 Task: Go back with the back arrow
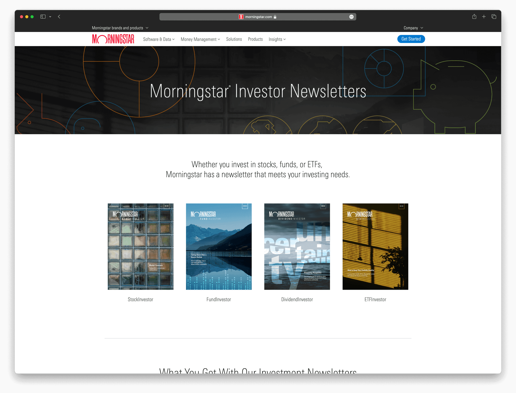[59, 17]
